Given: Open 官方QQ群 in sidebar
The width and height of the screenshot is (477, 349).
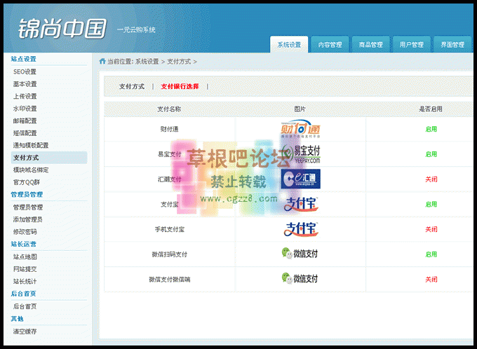Looking at the screenshot, I should pyautogui.click(x=27, y=182).
